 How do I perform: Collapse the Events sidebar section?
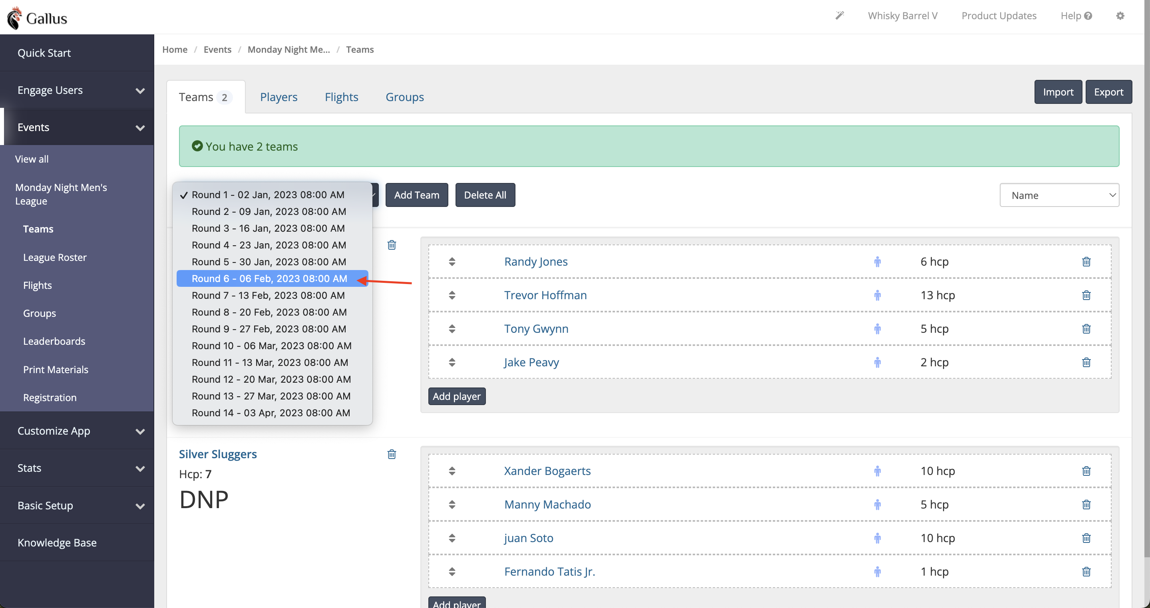click(77, 127)
